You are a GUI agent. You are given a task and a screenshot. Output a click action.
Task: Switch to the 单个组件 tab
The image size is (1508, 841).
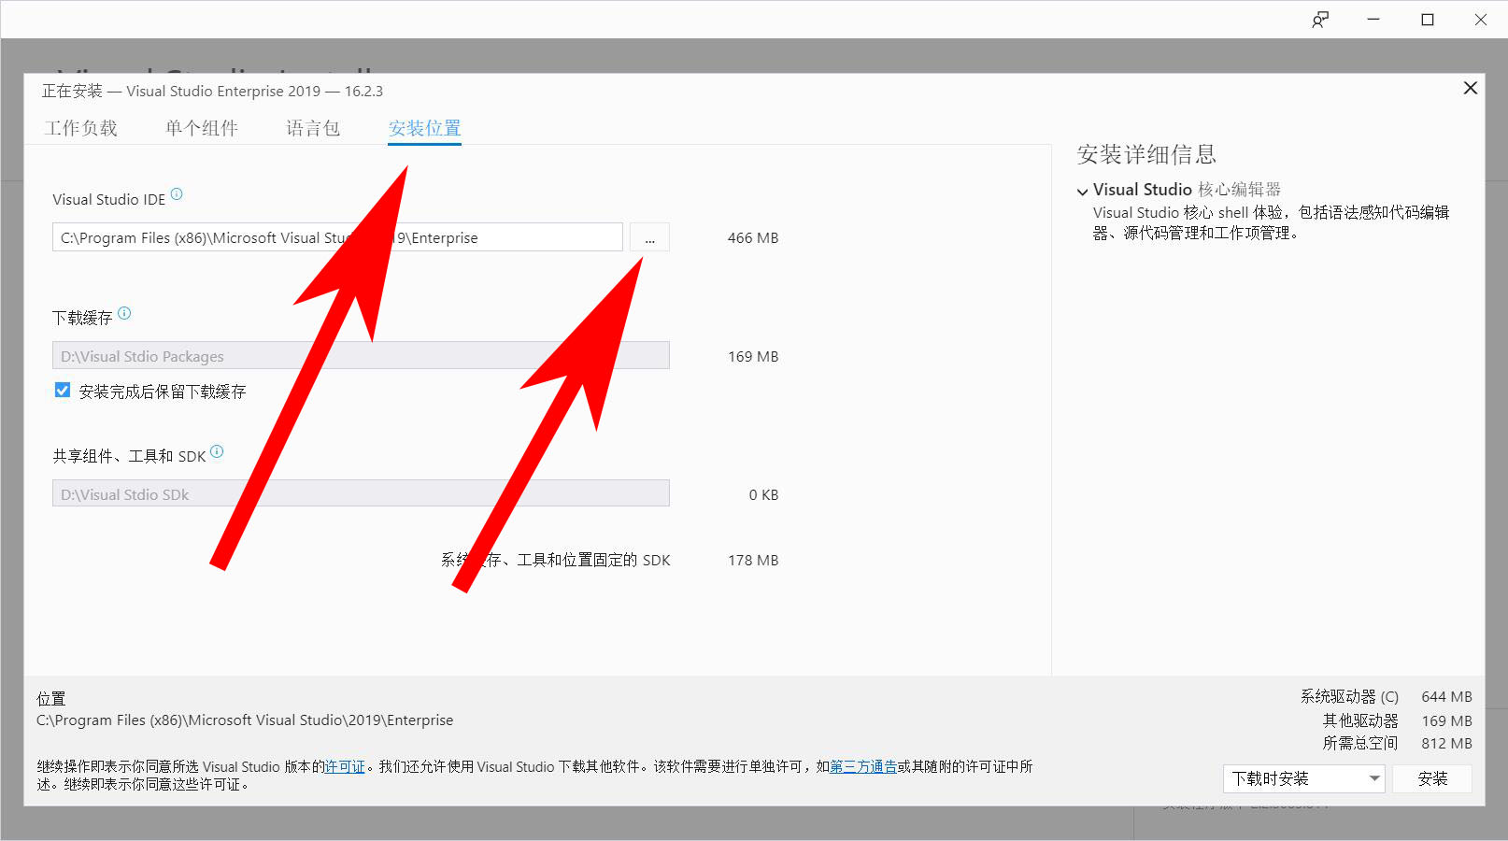pyautogui.click(x=202, y=128)
